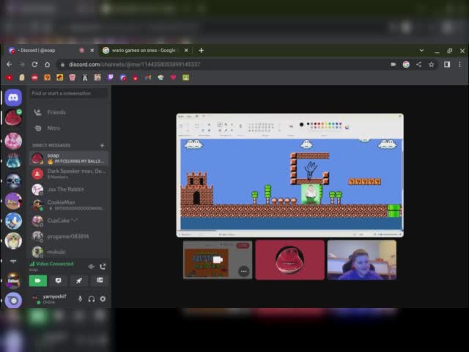The height and width of the screenshot is (352, 469).
Task: Click the browser back arrow
Action: pyautogui.click(x=10, y=65)
